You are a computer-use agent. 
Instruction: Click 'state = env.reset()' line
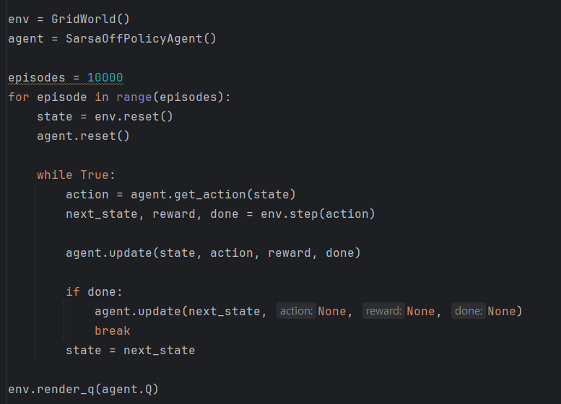click(105, 117)
